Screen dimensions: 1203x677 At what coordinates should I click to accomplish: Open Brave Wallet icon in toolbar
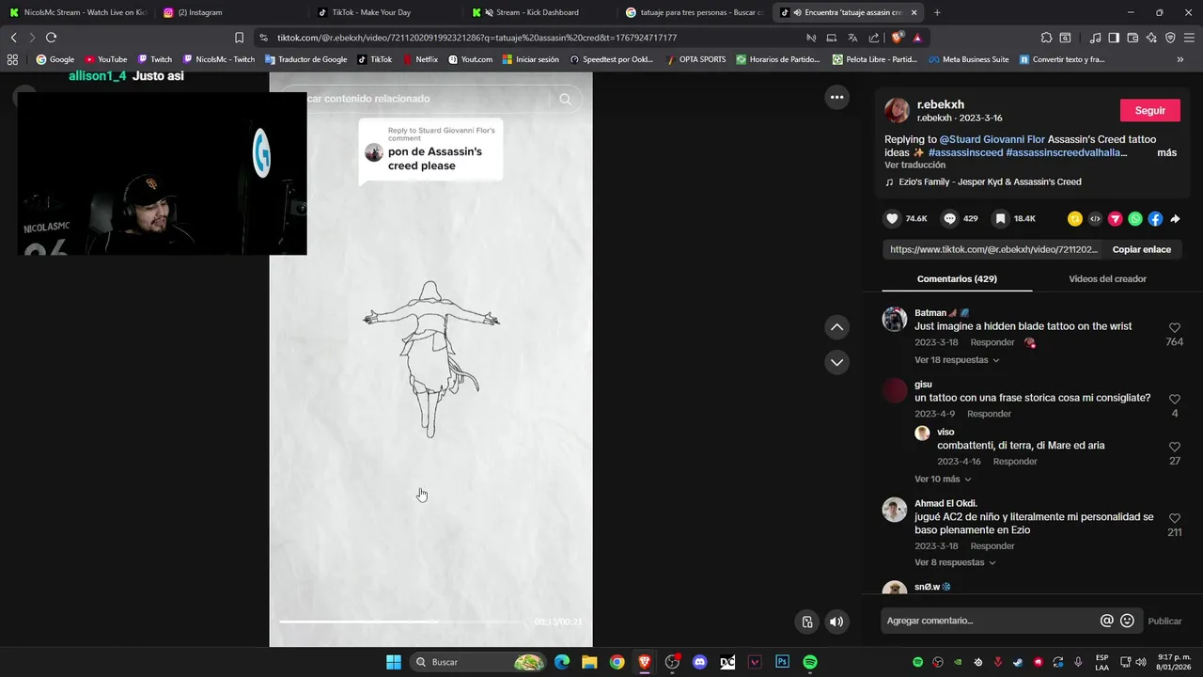[x=1133, y=38]
